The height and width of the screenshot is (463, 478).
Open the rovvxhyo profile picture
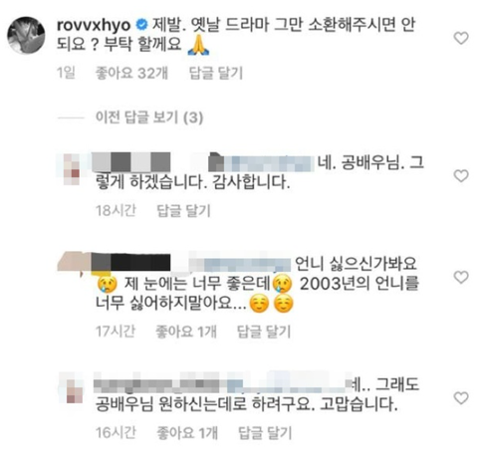[26, 35]
